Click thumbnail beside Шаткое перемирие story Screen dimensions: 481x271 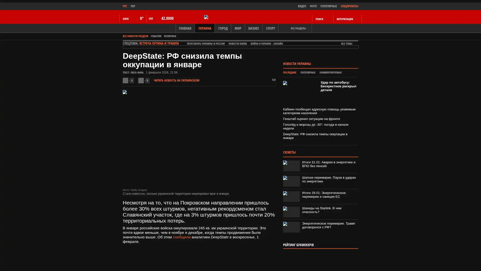[291, 181]
